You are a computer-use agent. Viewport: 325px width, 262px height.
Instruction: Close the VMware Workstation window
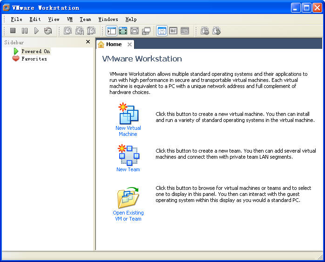(317, 8)
